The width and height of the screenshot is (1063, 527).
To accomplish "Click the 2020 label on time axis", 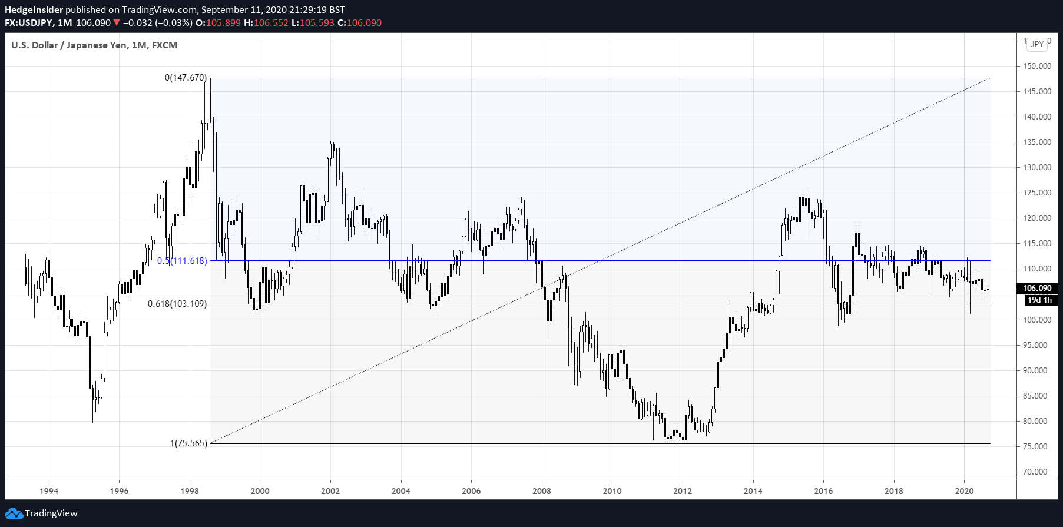I will (x=964, y=491).
